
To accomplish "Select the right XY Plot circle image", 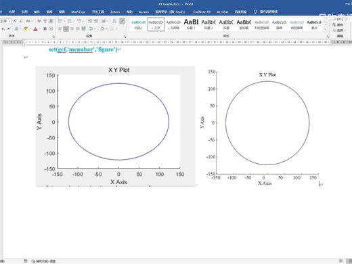I will (262, 128).
